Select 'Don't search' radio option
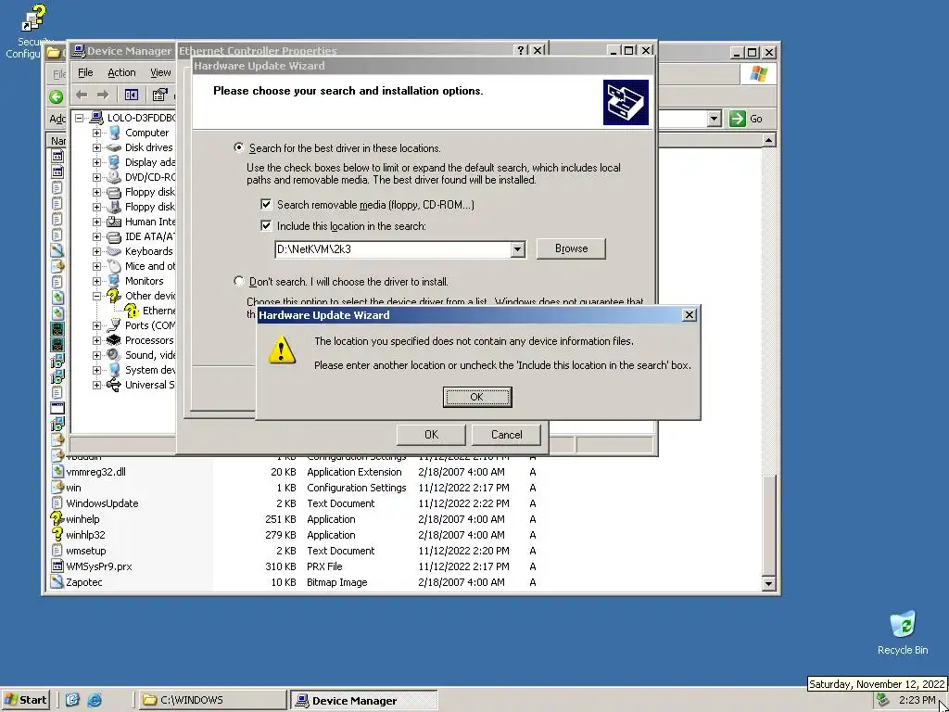 tap(239, 282)
